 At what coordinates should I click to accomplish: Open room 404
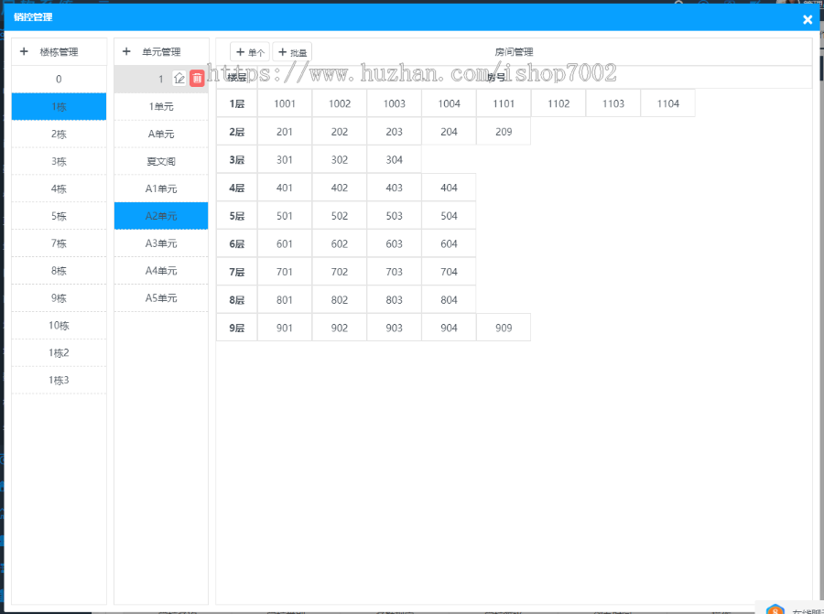click(449, 188)
